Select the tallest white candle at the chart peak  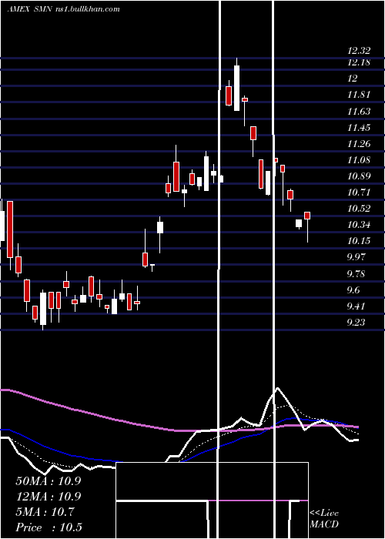pos(237,88)
